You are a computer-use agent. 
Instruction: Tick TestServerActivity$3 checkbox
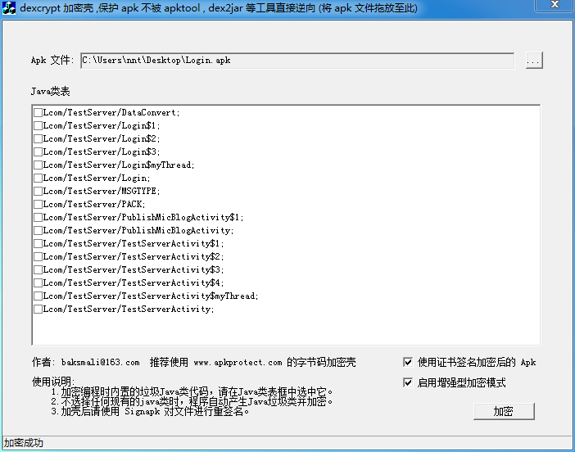pyautogui.click(x=38, y=269)
